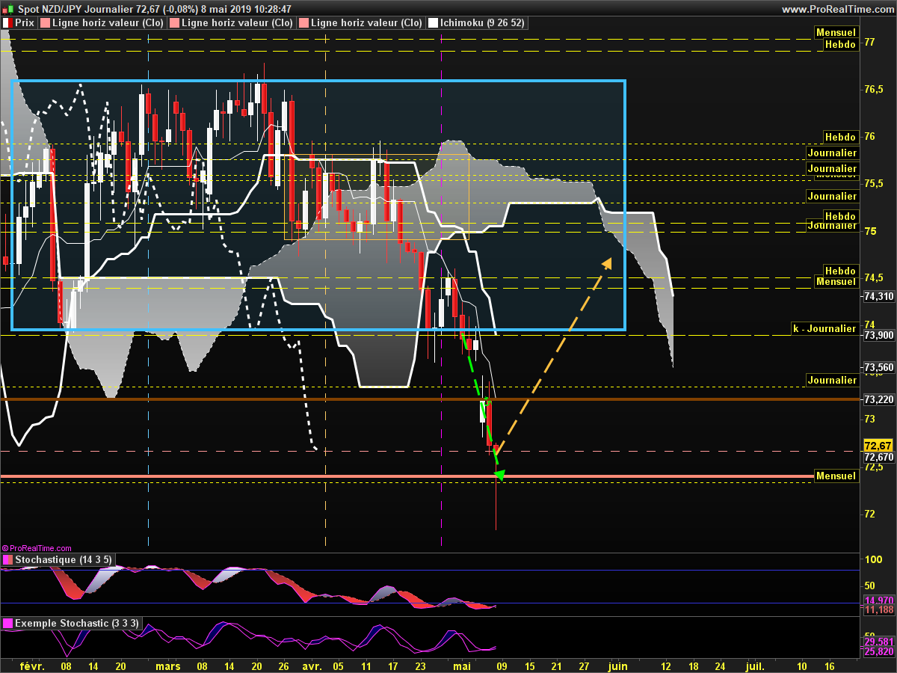The image size is (897, 673).
Task: Click the 76,5 price axis label
Action: [x=874, y=89]
